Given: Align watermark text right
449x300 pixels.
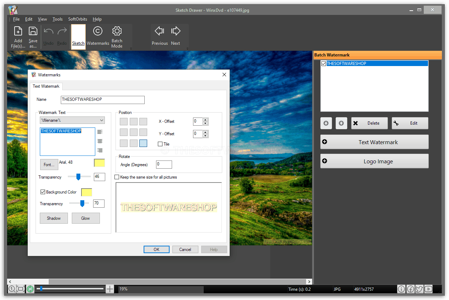Looking at the screenshot, I should point(100,150).
